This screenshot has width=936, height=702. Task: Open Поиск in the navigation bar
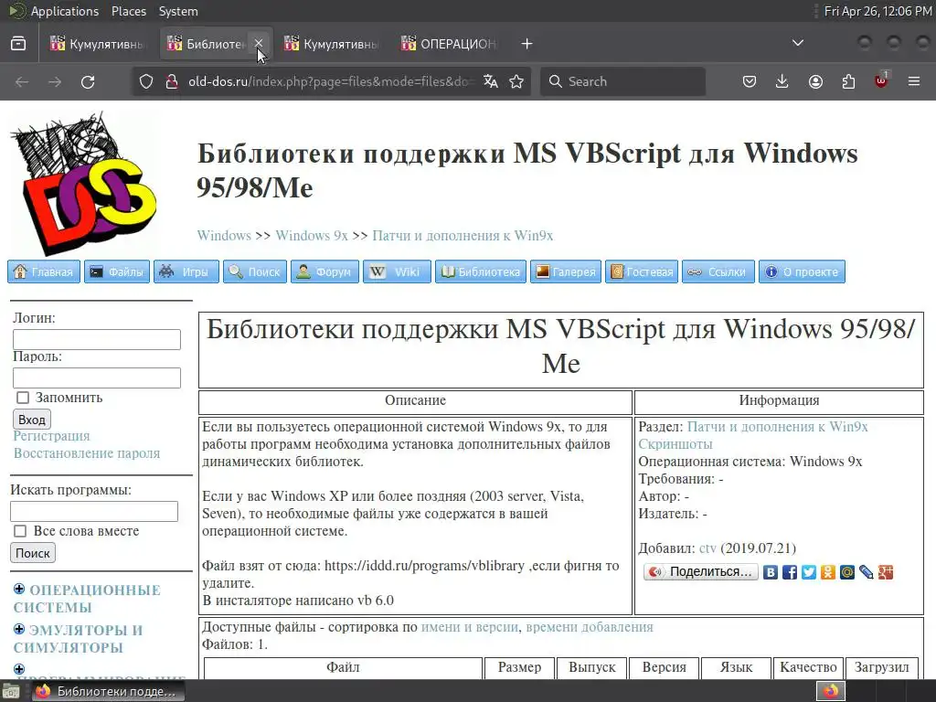coord(255,271)
